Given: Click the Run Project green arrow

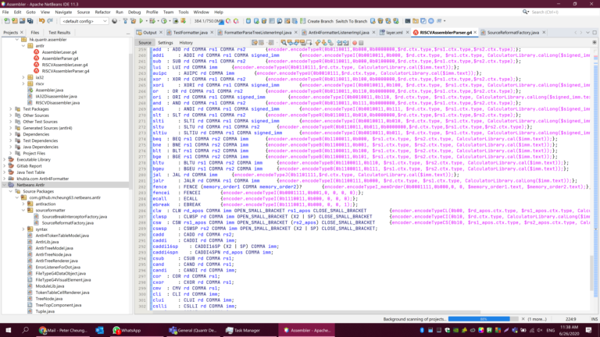Looking at the screenshot, I should [x=141, y=21].
